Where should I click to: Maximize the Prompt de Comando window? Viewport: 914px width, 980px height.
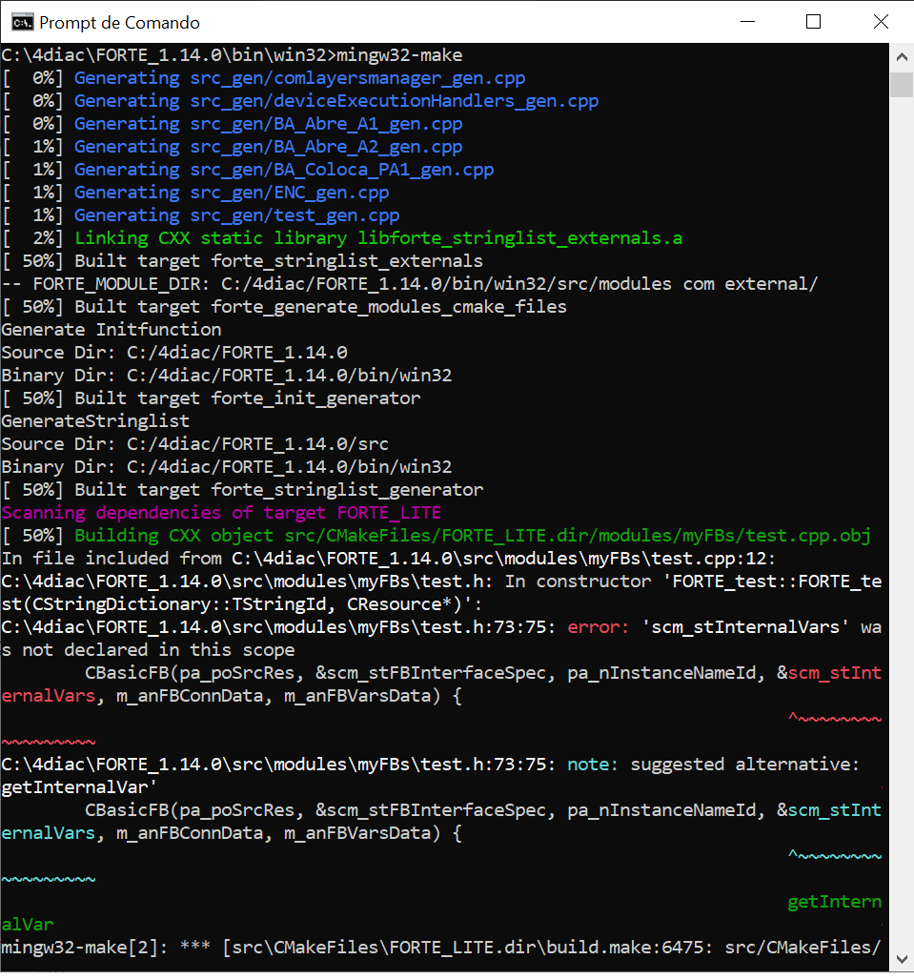pos(813,22)
